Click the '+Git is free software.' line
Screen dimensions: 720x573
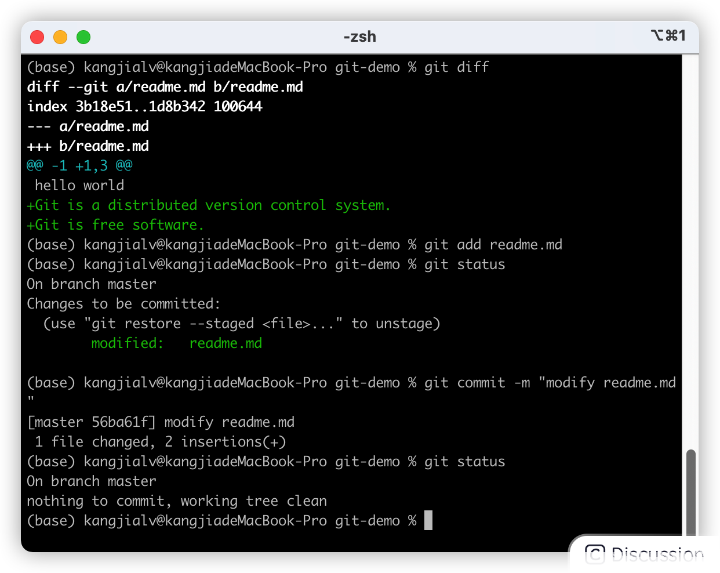[x=115, y=225]
